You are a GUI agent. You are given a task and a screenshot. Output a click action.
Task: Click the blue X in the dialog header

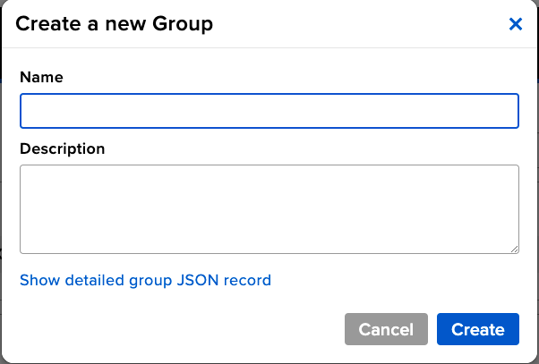(516, 24)
